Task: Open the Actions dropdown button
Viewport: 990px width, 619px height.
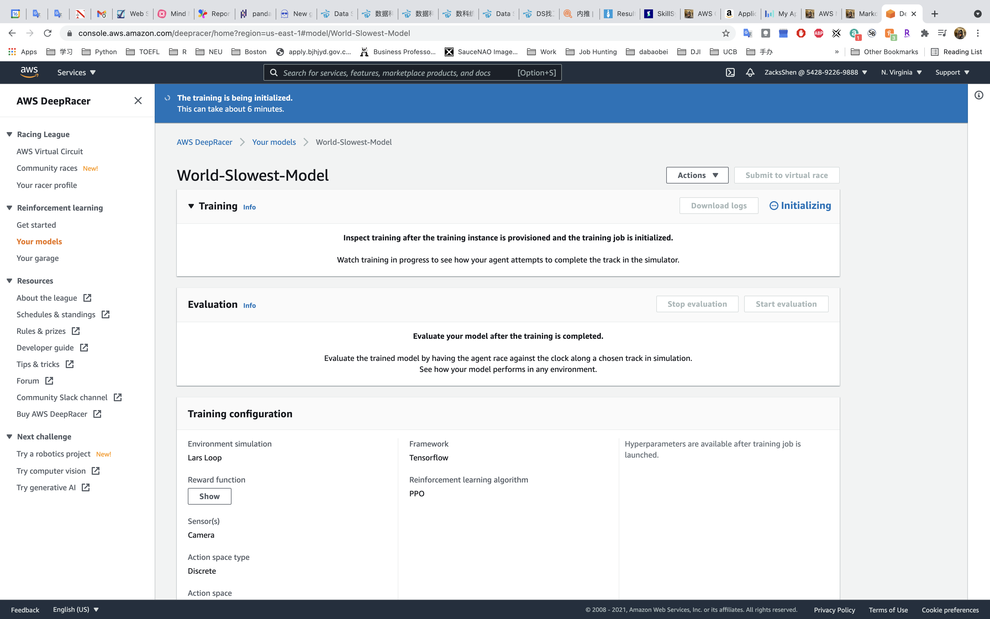Action: tap(697, 175)
